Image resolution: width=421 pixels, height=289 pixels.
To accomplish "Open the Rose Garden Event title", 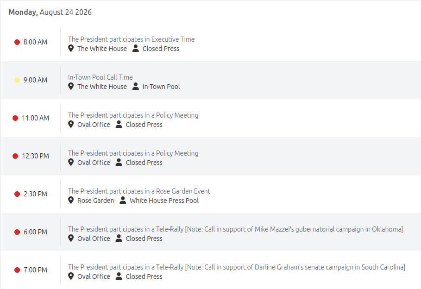I will pyautogui.click(x=139, y=191).
